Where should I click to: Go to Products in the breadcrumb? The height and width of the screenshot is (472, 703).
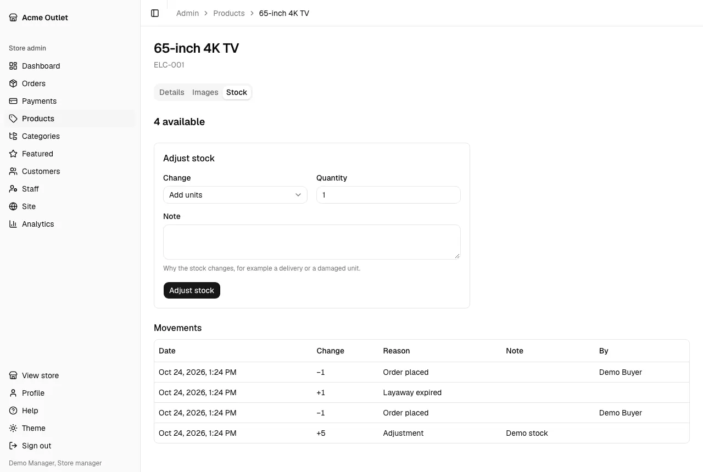tap(229, 13)
